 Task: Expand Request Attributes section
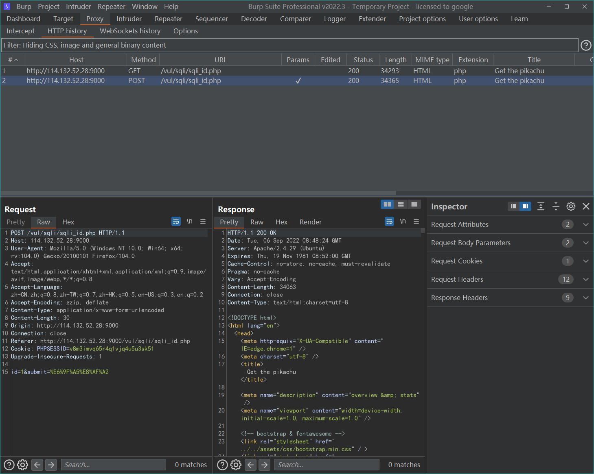click(586, 224)
